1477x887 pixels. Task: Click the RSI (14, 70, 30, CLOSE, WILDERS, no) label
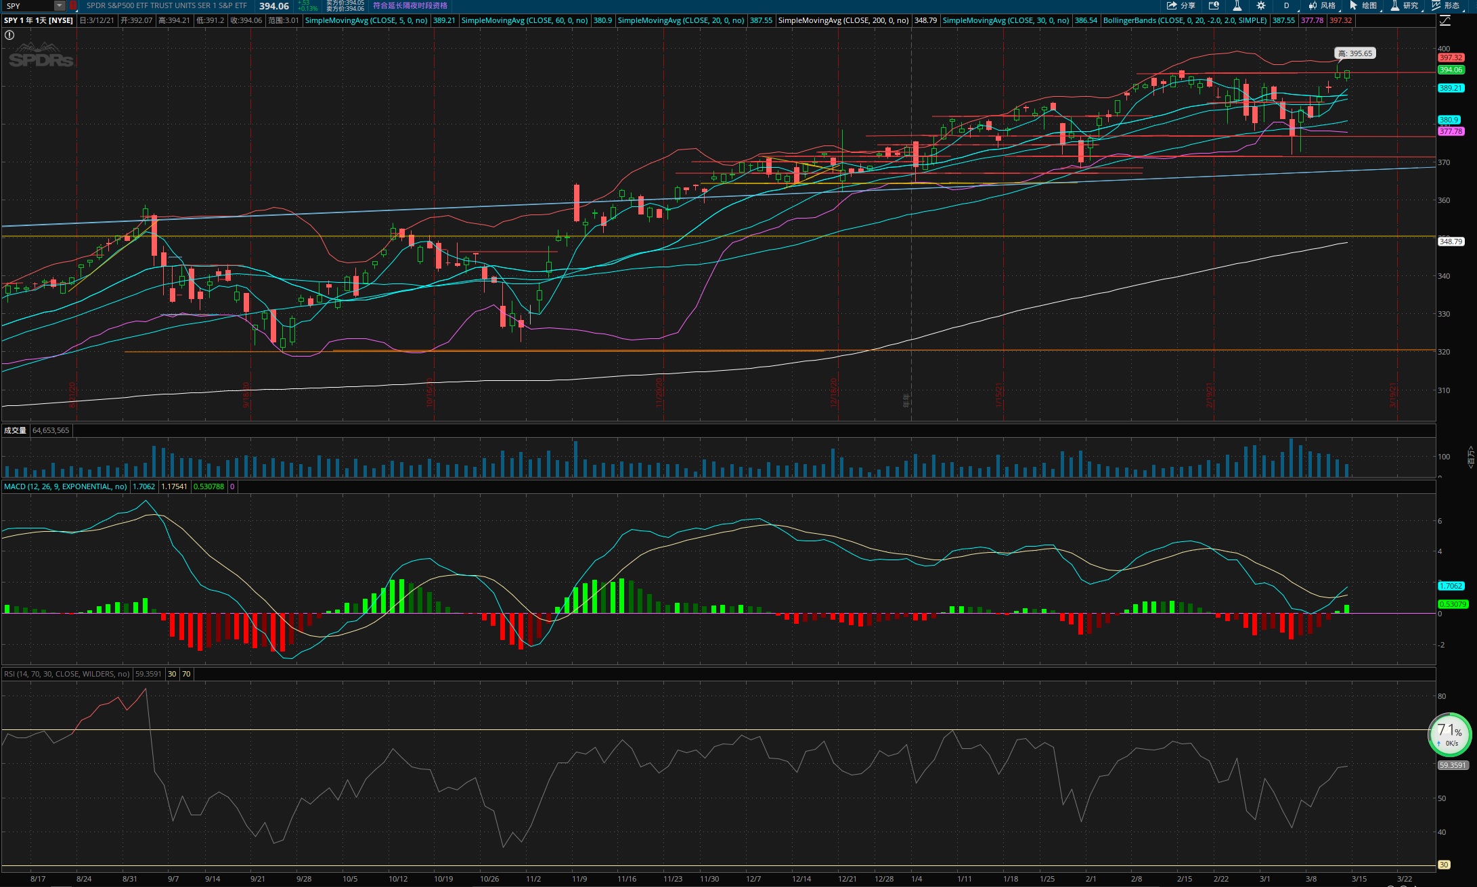click(66, 674)
